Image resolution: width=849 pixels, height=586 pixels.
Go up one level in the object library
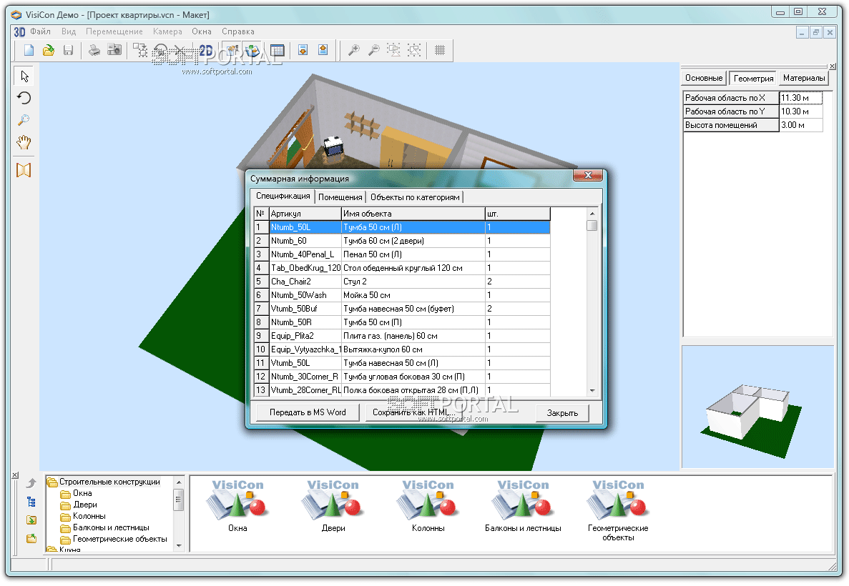pyautogui.click(x=31, y=482)
